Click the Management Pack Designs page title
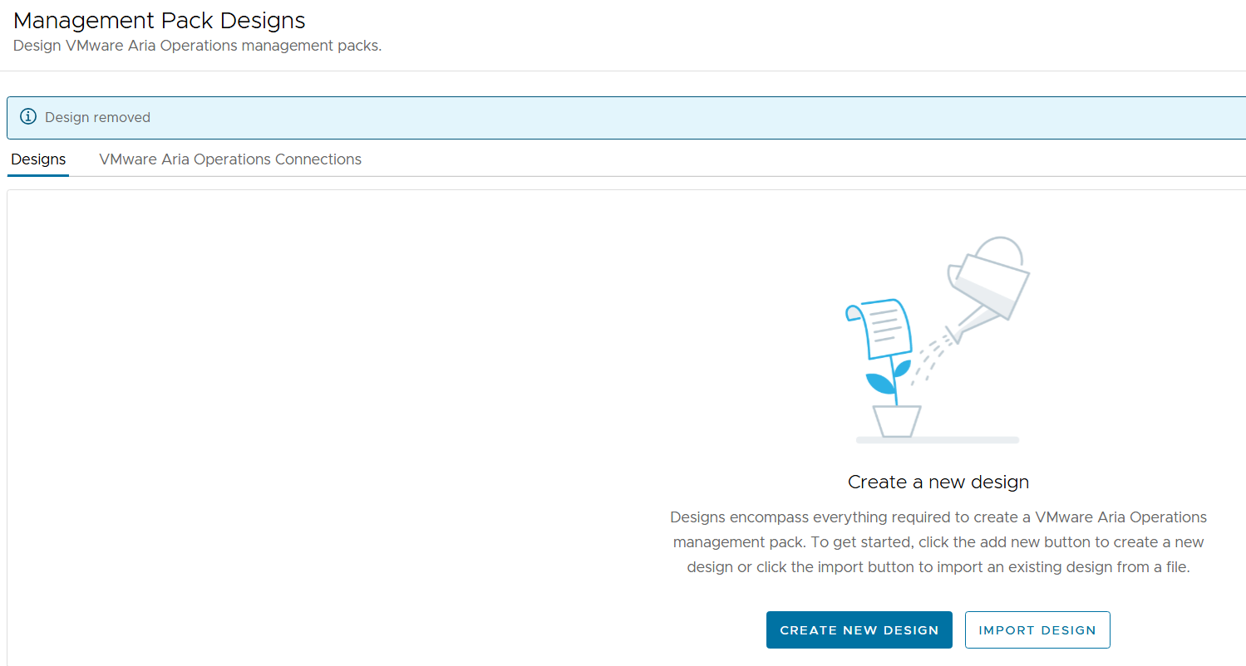Image resolution: width=1246 pixels, height=666 pixels. [160, 21]
